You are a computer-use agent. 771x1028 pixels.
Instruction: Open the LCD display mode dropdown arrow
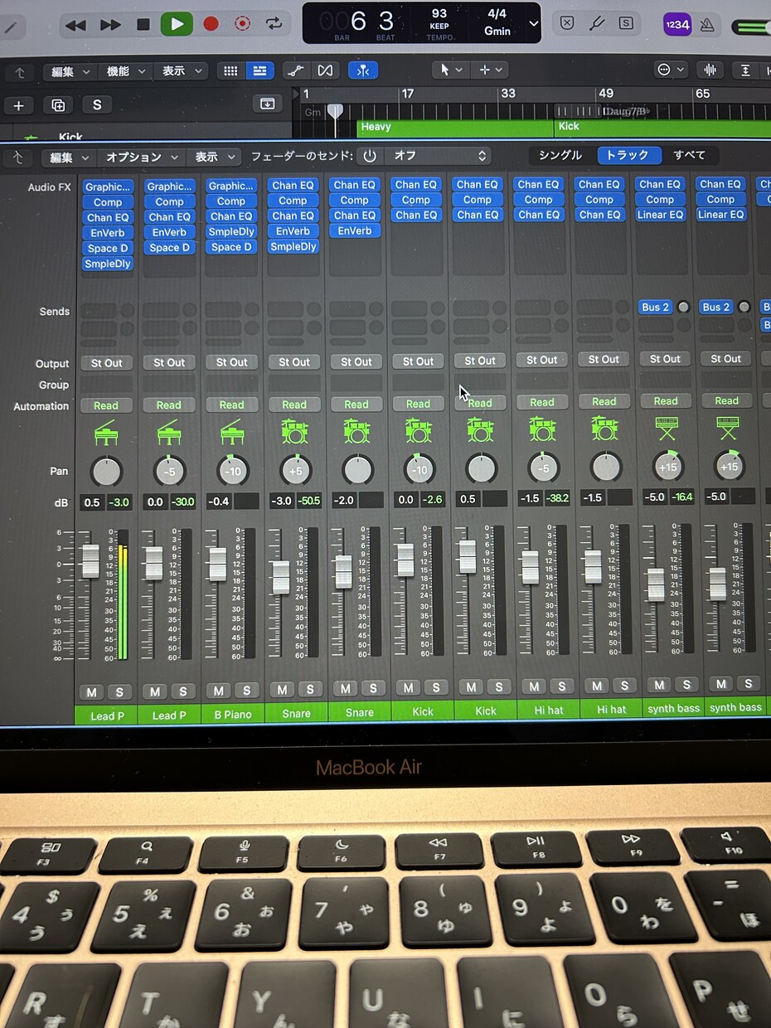click(534, 23)
